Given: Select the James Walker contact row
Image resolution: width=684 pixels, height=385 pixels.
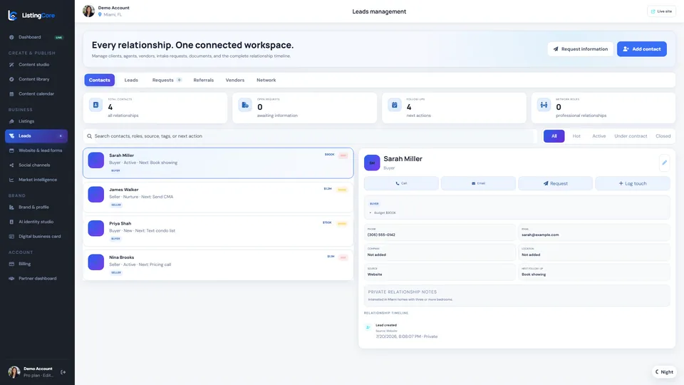Looking at the screenshot, I should (x=218, y=197).
